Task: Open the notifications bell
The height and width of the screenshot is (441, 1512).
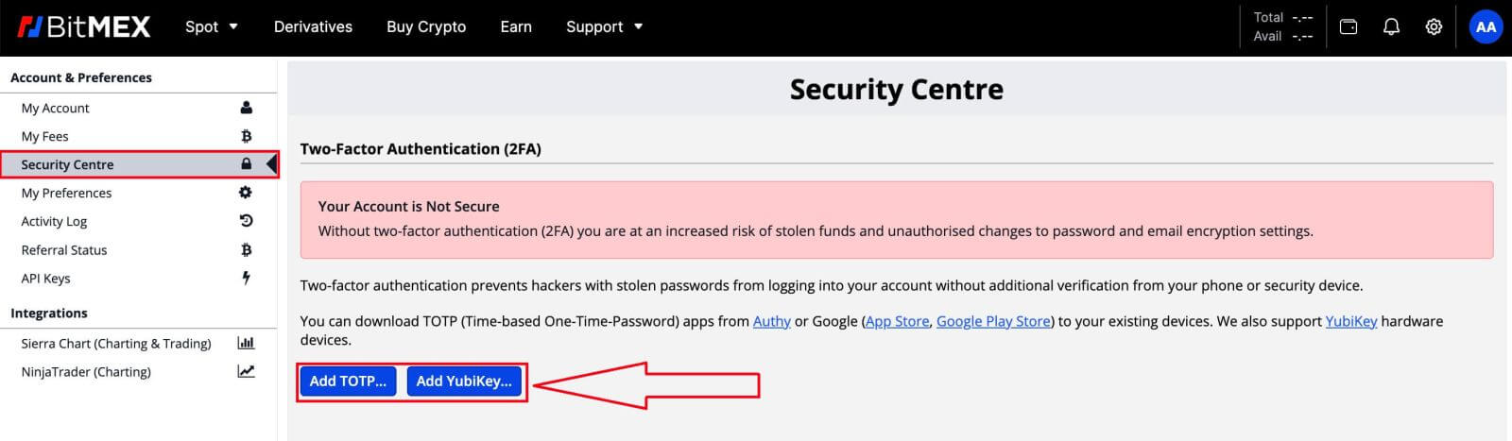Action: 1391,27
